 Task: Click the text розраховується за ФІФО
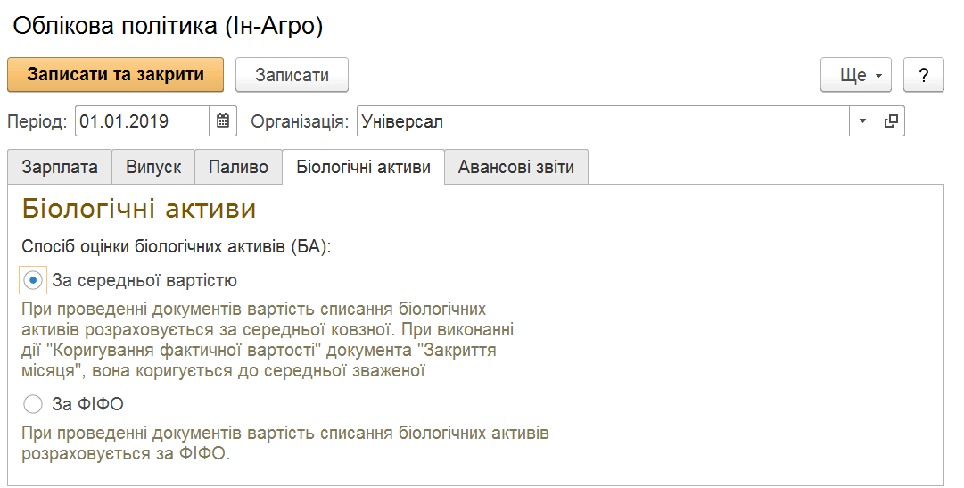pyautogui.click(x=126, y=454)
